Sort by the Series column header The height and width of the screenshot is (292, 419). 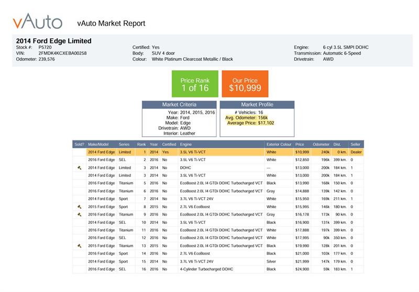[124, 144]
